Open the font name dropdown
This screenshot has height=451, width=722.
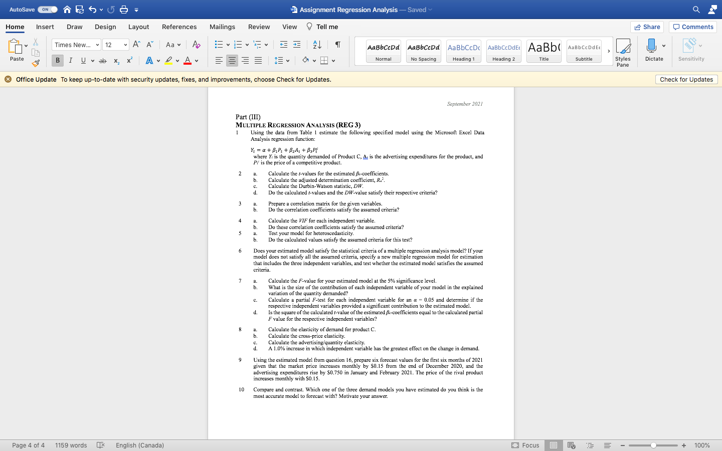pyautogui.click(x=97, y=45)
